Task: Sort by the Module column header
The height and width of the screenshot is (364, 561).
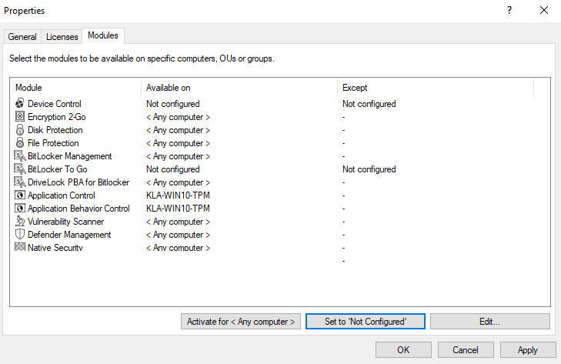Action: click(75, 88)
